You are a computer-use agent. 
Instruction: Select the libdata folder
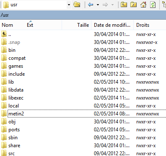83,90
